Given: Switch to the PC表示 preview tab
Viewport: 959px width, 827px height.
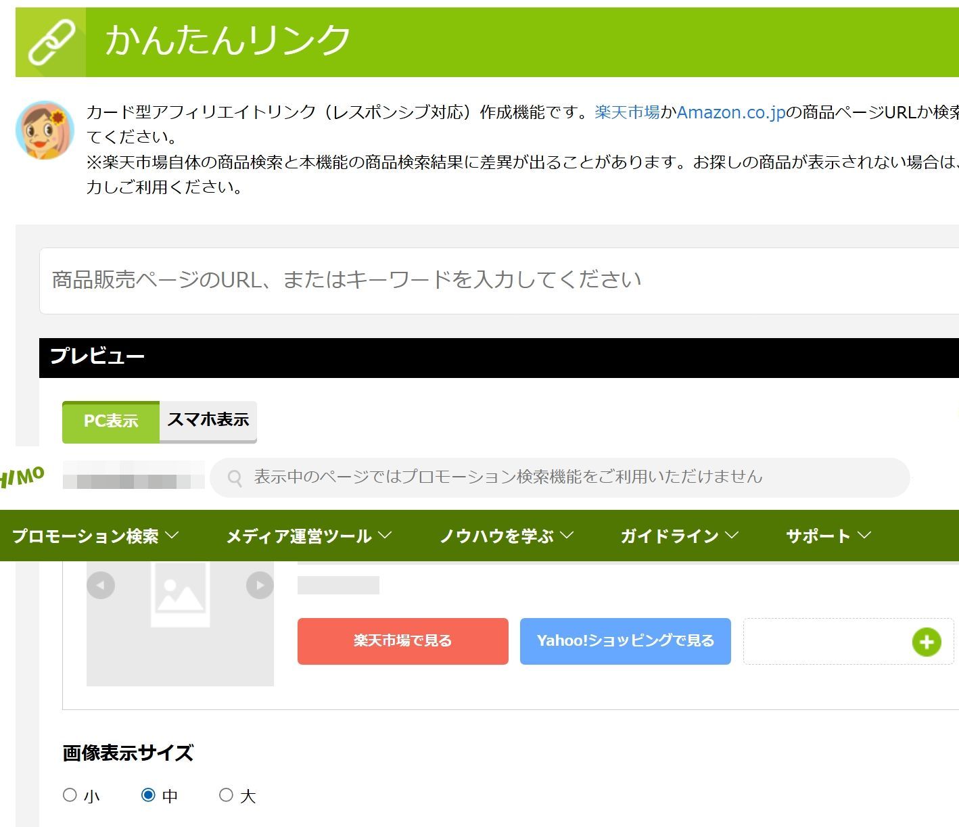Looking at the screenshot, I should point(110,421).
